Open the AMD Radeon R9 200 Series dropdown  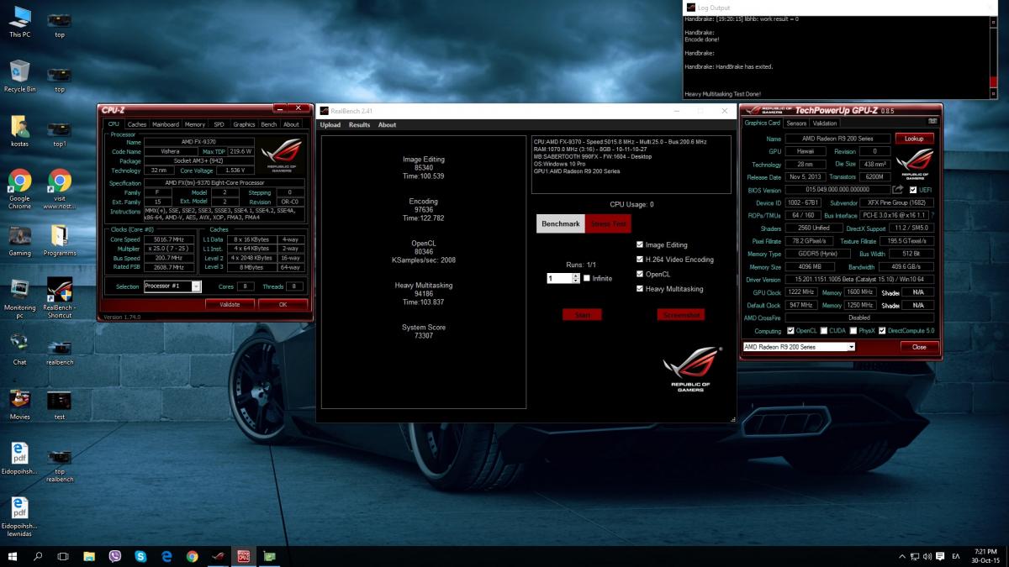point(851,347)
